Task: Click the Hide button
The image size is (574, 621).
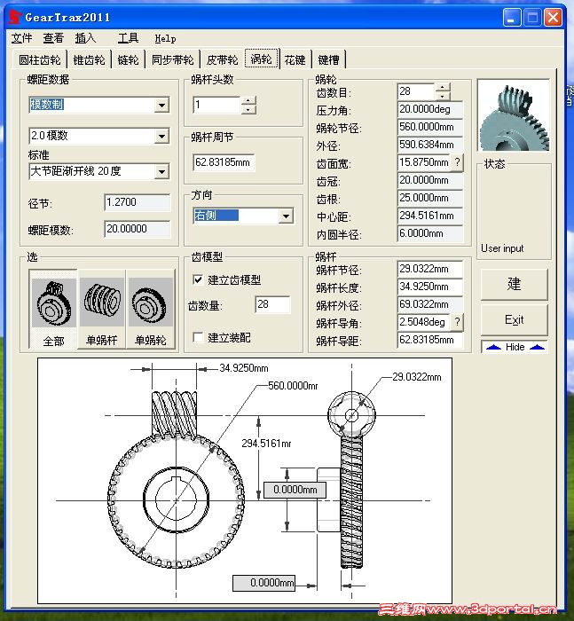Action: tap(515, 347)
